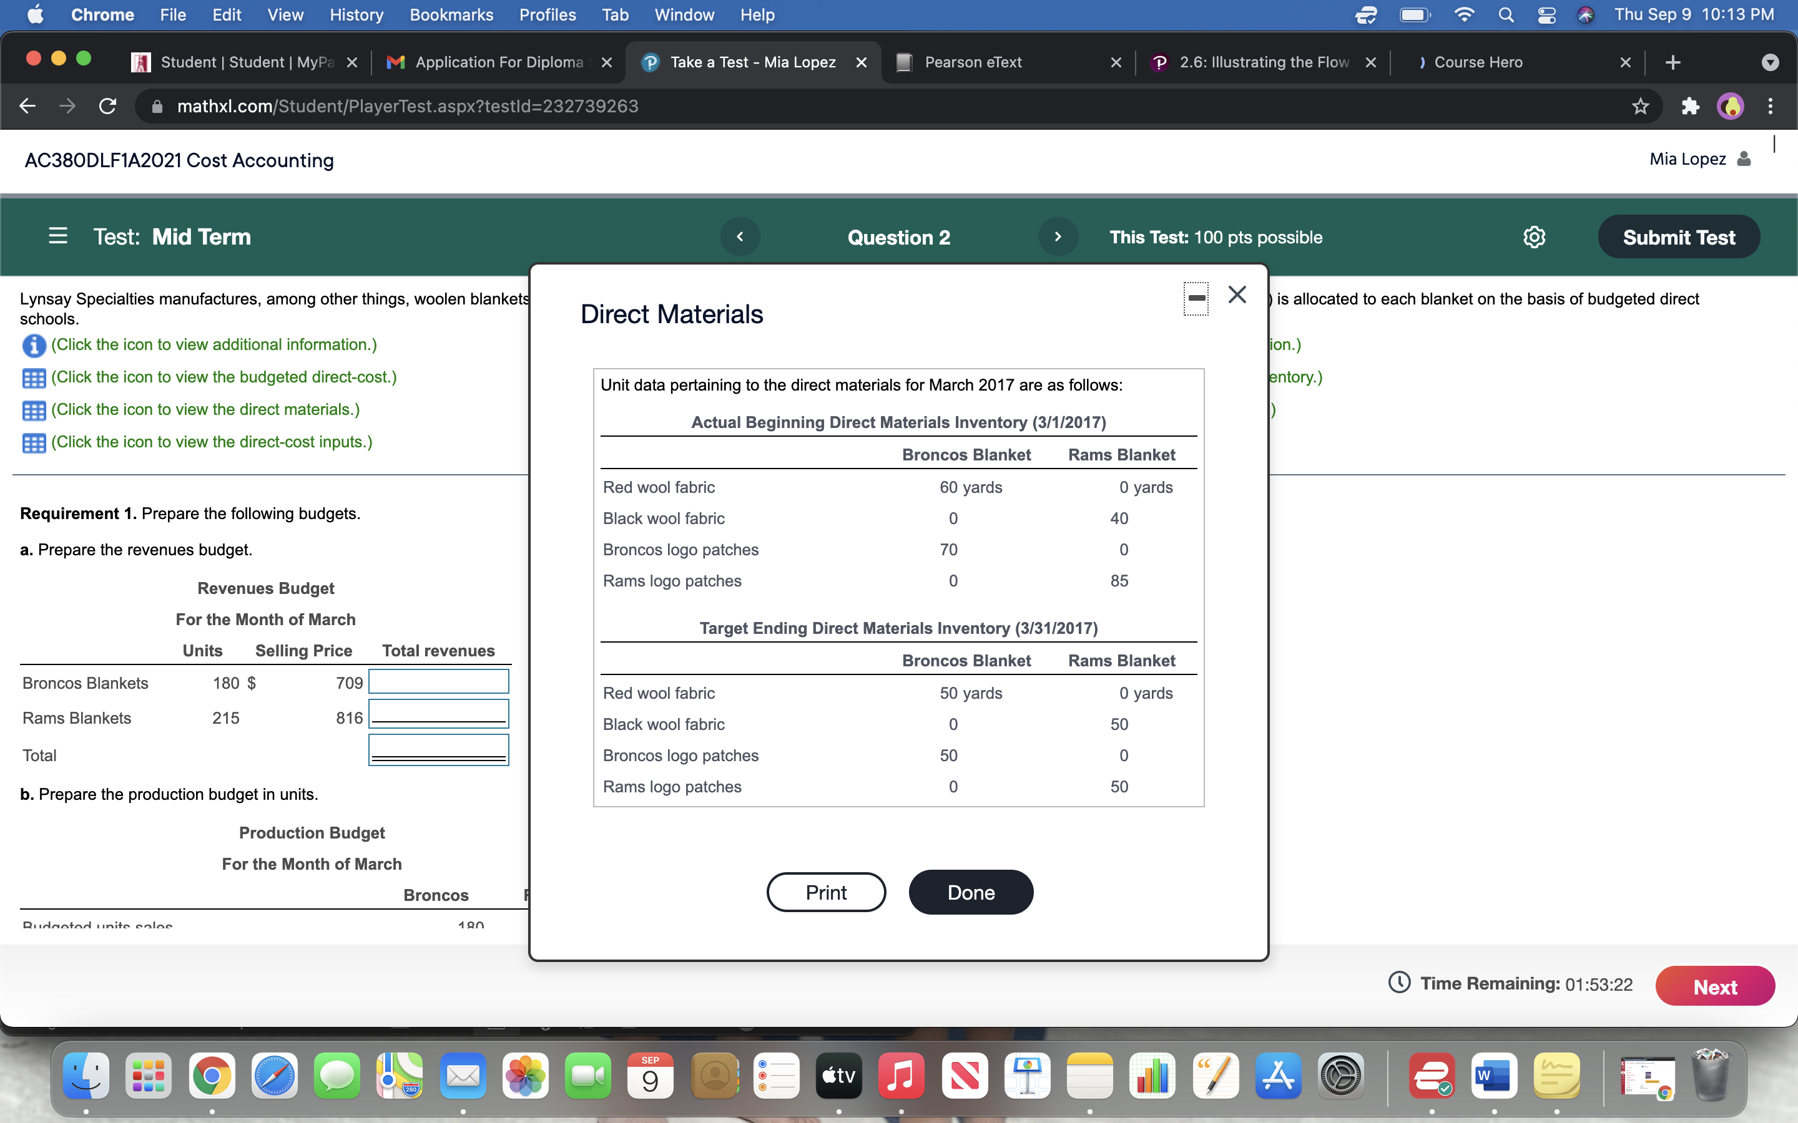
Task: Click the bookmark star in the address bar
Action: tap(1639, 106)
